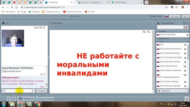Click the speaker volume icon

(37, 97)
